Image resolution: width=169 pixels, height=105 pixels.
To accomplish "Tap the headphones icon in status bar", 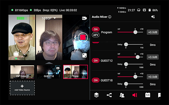I will [x=139, y=10].
